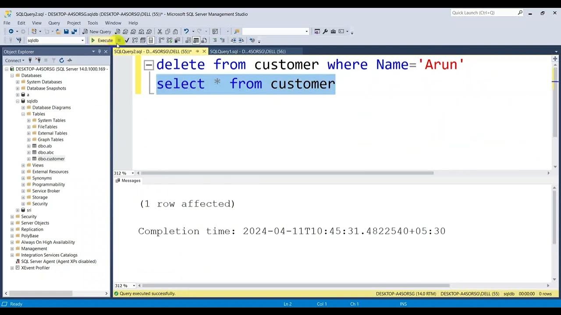The image size is (561, 315).
Task: Click the Open File folder icon
Action: (x=58, y=31)
